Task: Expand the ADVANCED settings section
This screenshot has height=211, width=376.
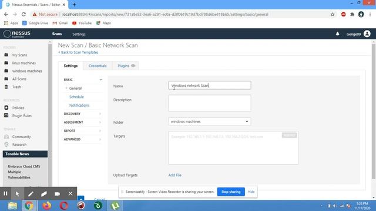Action: 100,139
